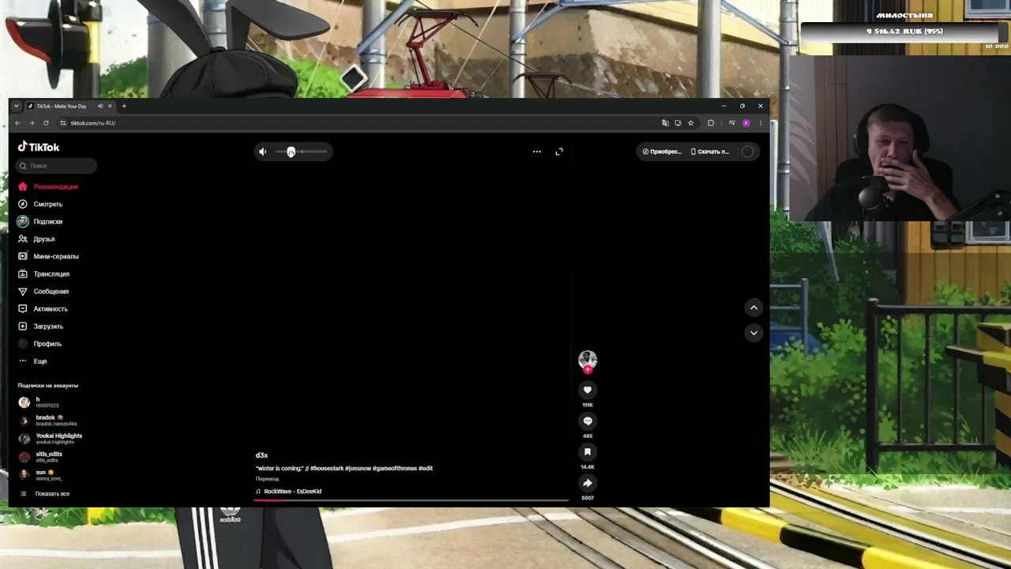Reload the TikTok page
Screen dimensions: 1011x569
point(46,123)
